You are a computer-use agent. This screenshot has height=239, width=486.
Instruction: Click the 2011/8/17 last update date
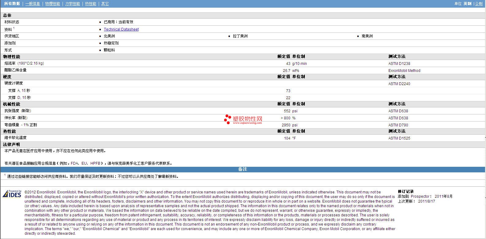[427, 201]
